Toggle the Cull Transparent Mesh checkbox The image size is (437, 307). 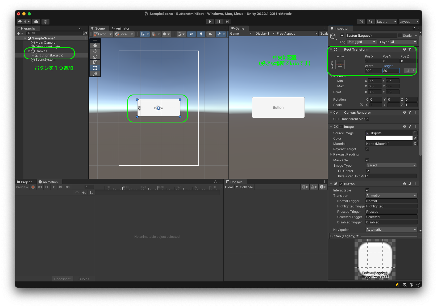(x=367, y=119)
